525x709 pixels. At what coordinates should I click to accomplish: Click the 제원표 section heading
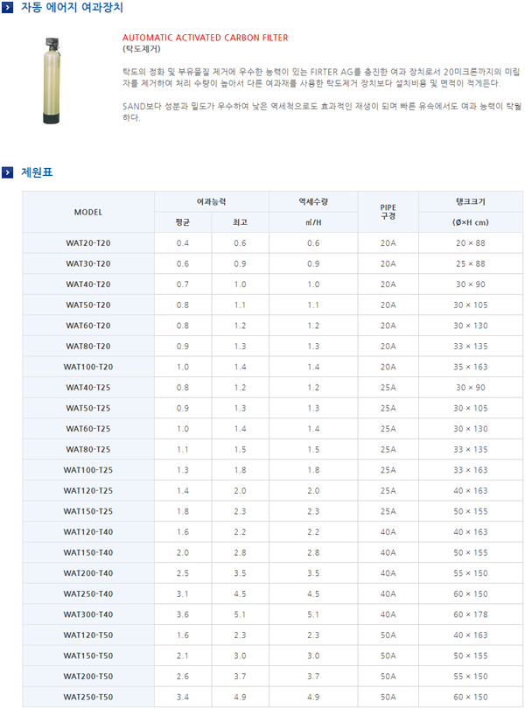pyautogui.click(x=37, y=172)
